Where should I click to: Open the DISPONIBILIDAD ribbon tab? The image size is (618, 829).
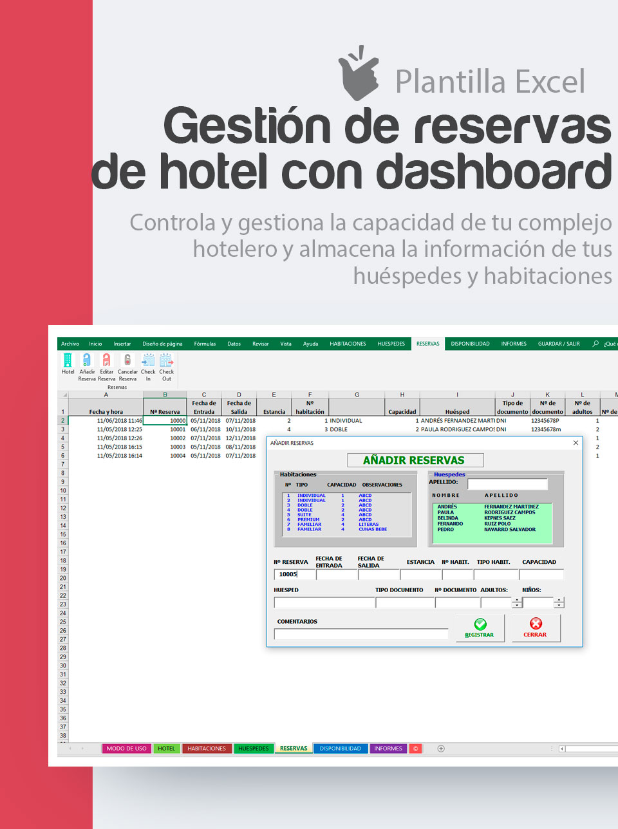click(470, 344)
